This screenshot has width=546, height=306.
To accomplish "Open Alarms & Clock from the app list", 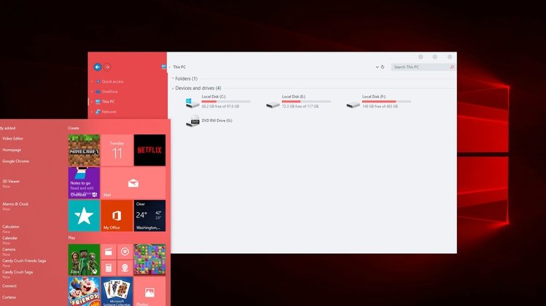I will point(15,204).
